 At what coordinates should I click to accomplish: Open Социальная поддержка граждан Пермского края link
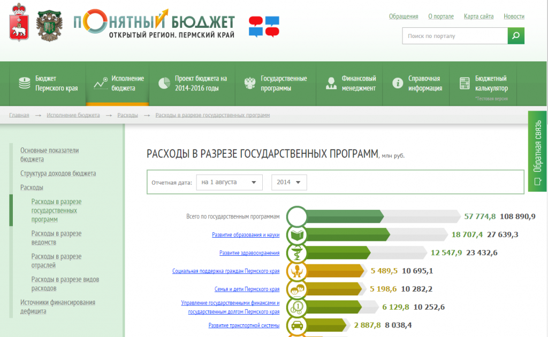(226, 271)
